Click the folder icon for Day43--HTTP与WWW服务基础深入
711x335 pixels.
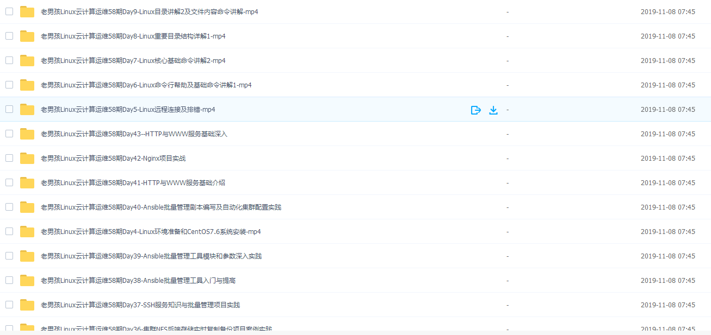tap(27, 134)
